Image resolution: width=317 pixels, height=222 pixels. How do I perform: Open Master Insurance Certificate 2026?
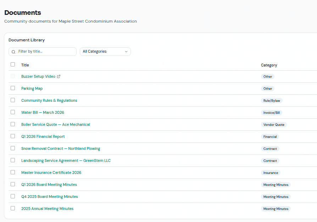51,173
